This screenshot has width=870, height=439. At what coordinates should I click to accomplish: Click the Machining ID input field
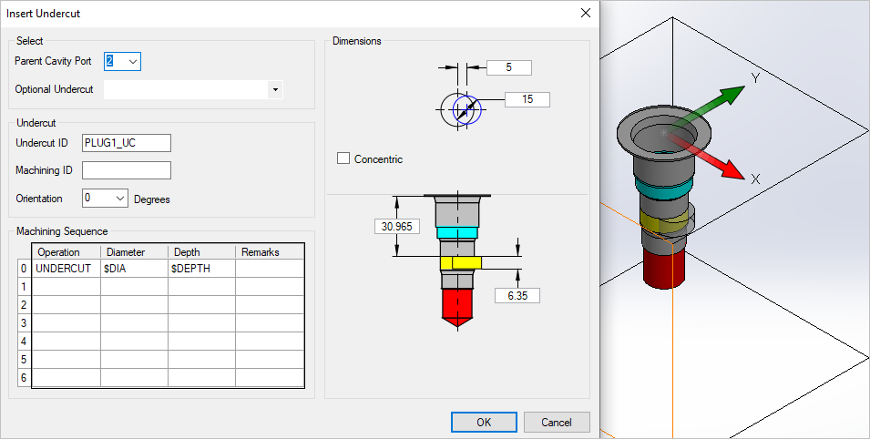pos(127,170)
